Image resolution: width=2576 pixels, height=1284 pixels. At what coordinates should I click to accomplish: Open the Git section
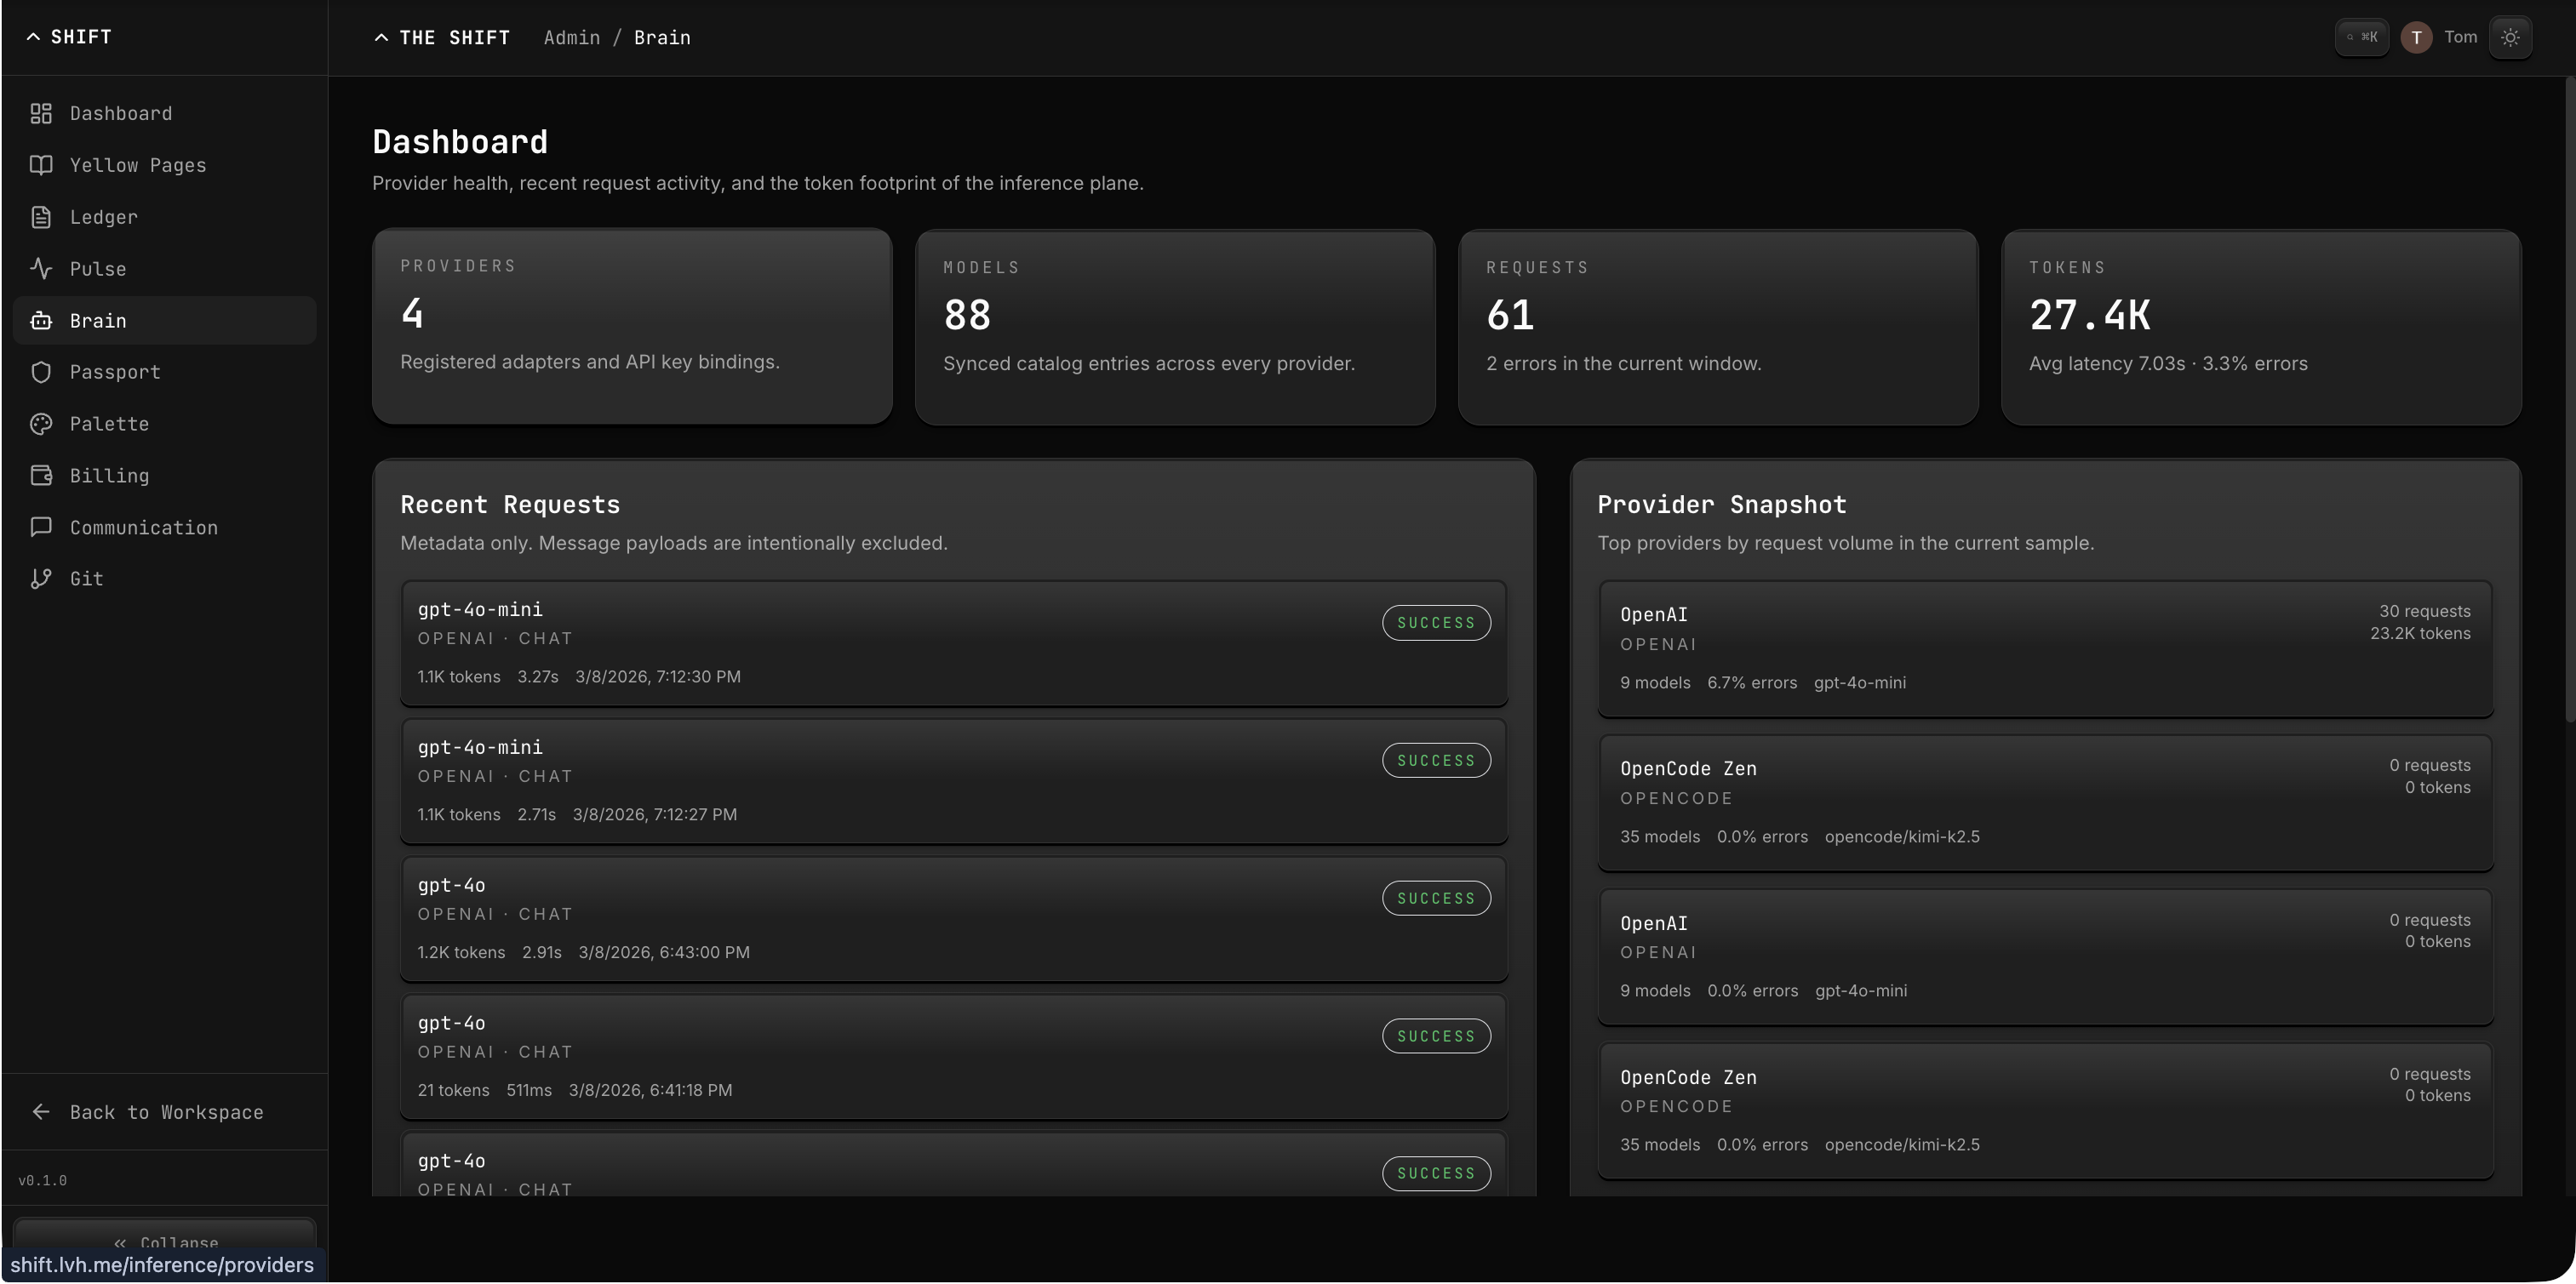pos(85,578)
